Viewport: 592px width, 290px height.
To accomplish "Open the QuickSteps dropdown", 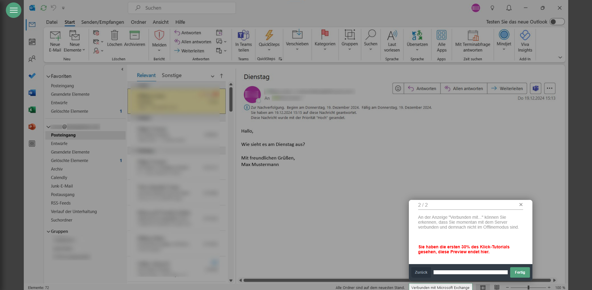I will 269,41.
